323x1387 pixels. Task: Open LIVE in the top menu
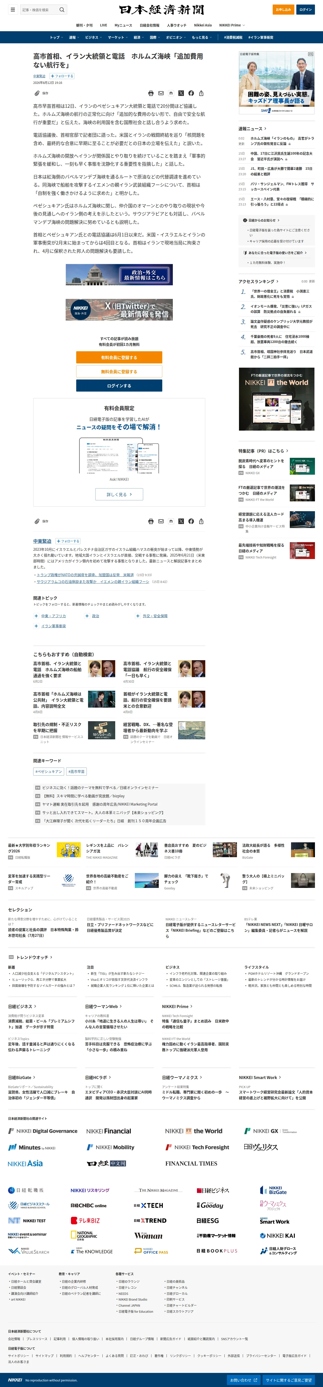point(103,25)
